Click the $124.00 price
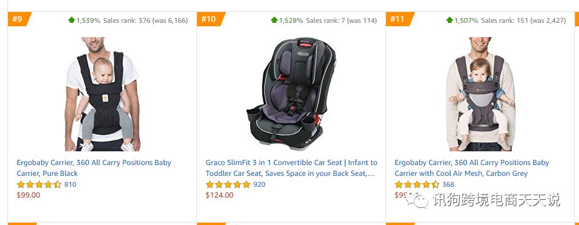The width and height of the screenshot is (579, 225). coord(220,195)
